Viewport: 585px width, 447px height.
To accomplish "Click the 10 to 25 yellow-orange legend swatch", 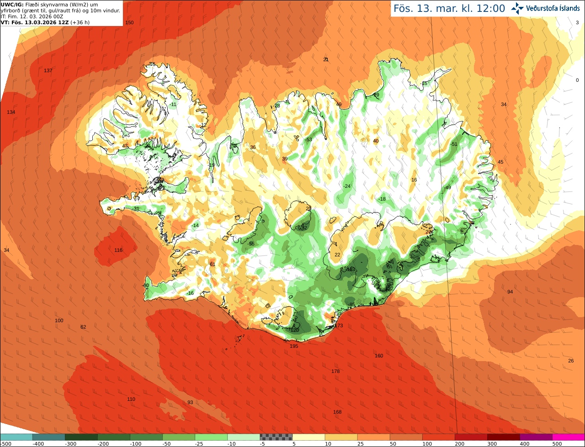I will click(x=341, y=436).
